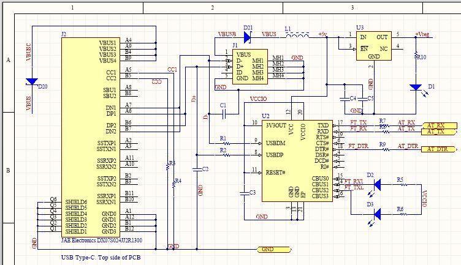The height and width of the screenshot is (265, 461).
Task: Click the FT_DTR net label
Action: point(359,146)
